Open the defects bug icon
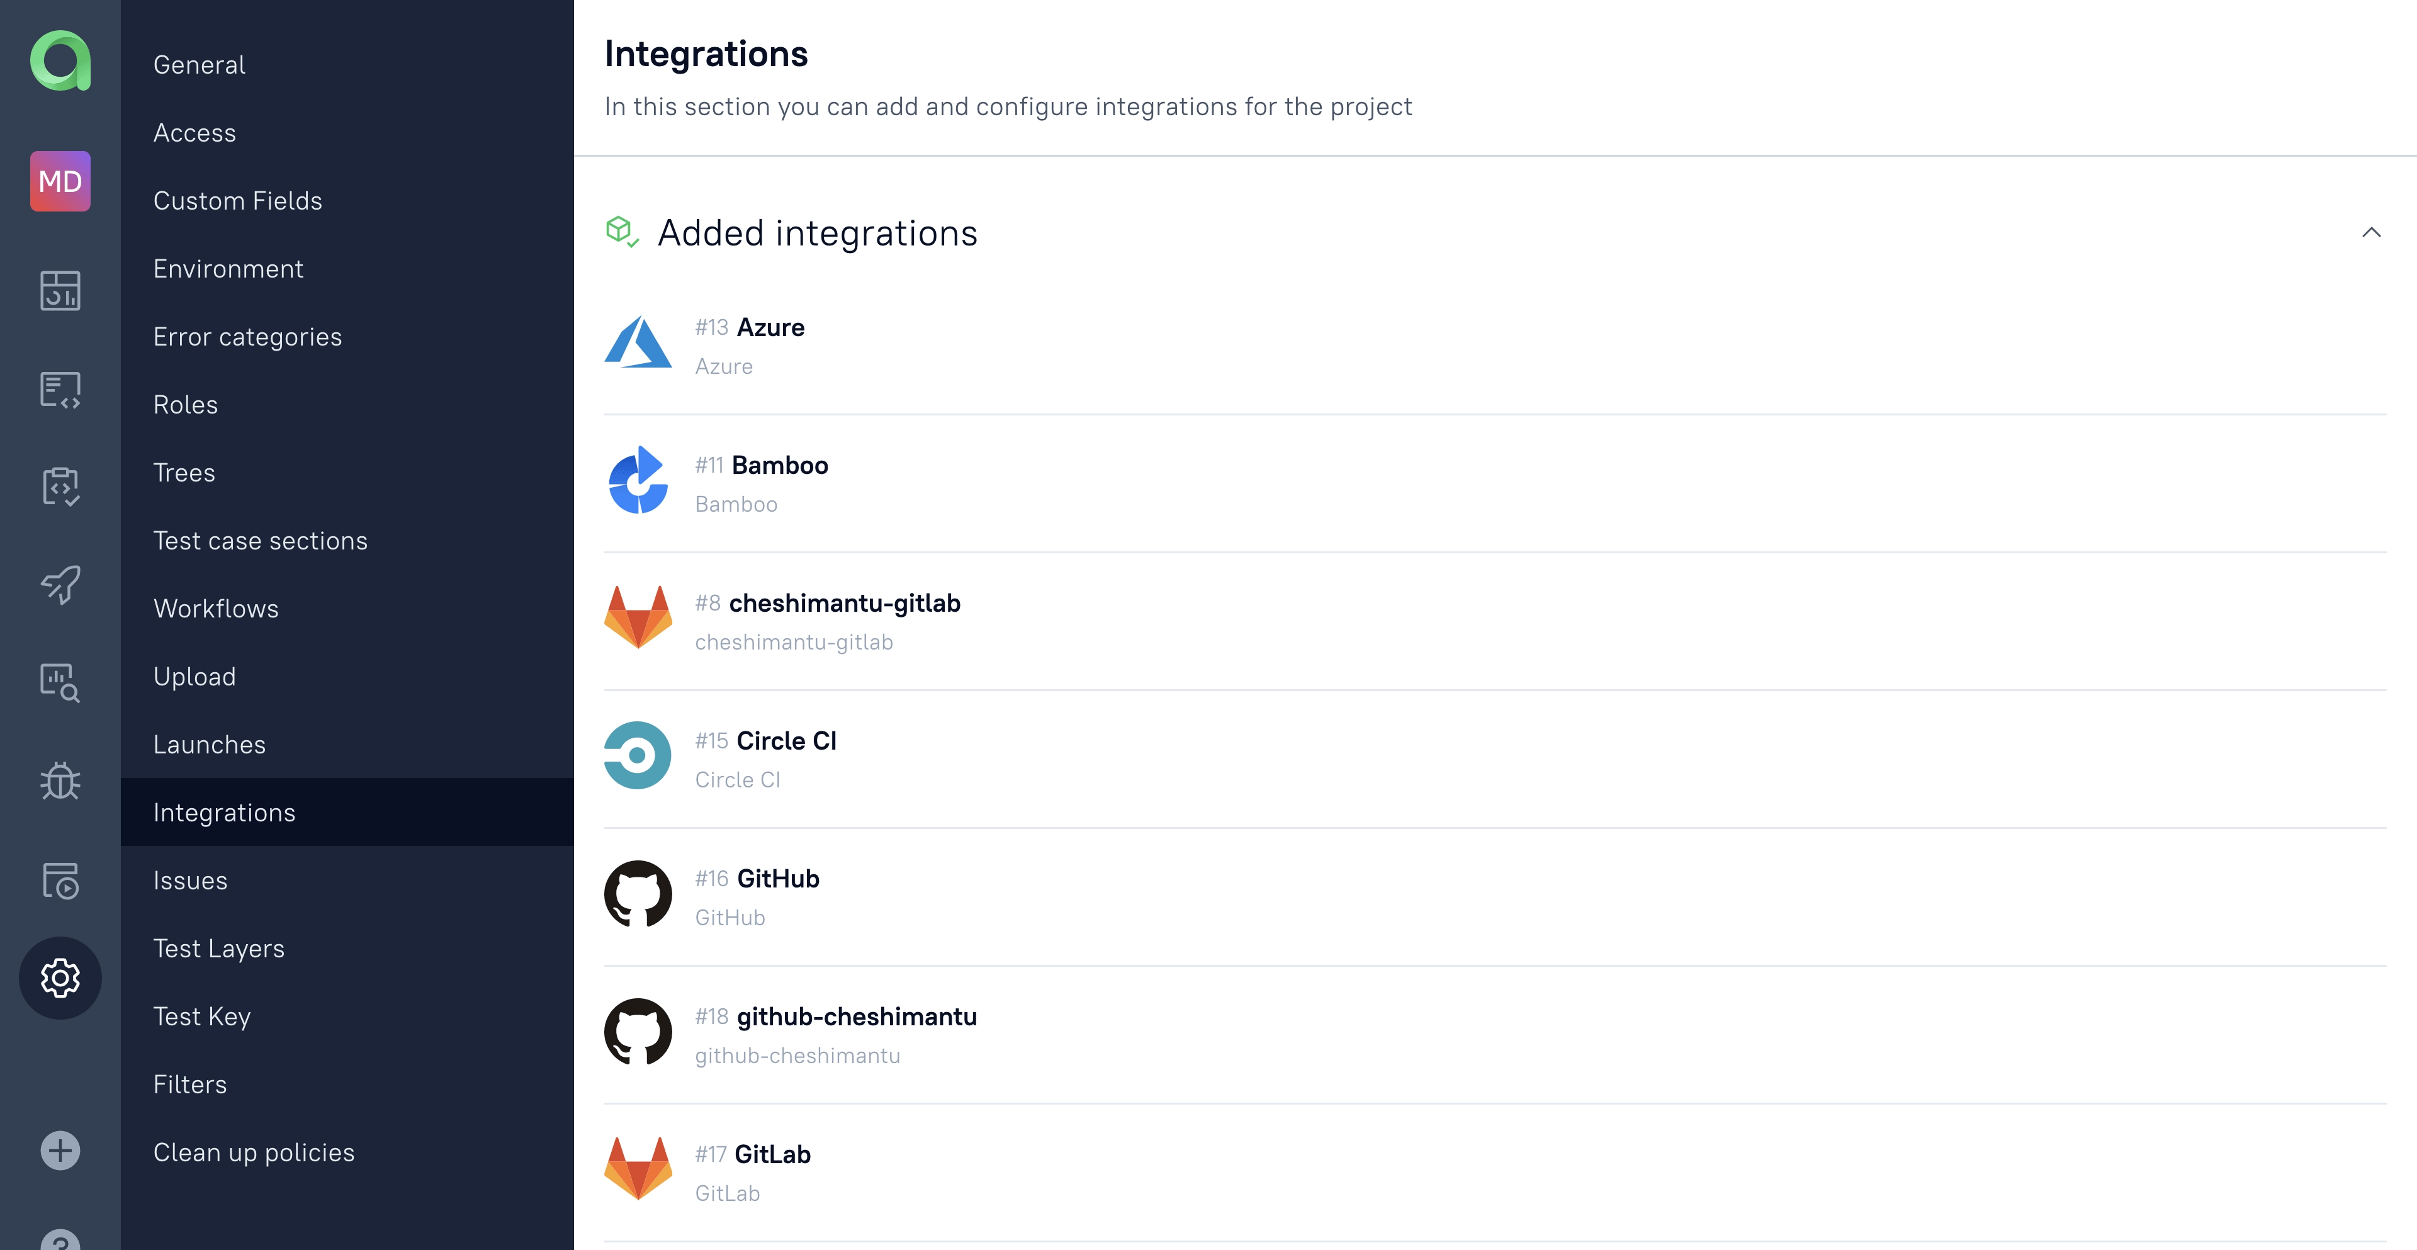Viewport: 2417px width, 1250px height. tap(60, 781)
